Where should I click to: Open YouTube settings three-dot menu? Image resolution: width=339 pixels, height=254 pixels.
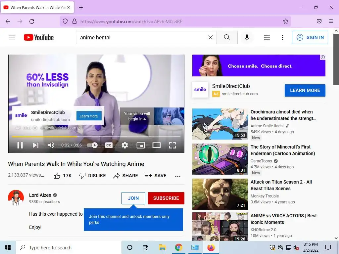pos(283,37)
